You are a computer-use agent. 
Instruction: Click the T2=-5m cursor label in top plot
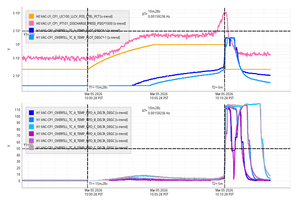coord(217,87)
